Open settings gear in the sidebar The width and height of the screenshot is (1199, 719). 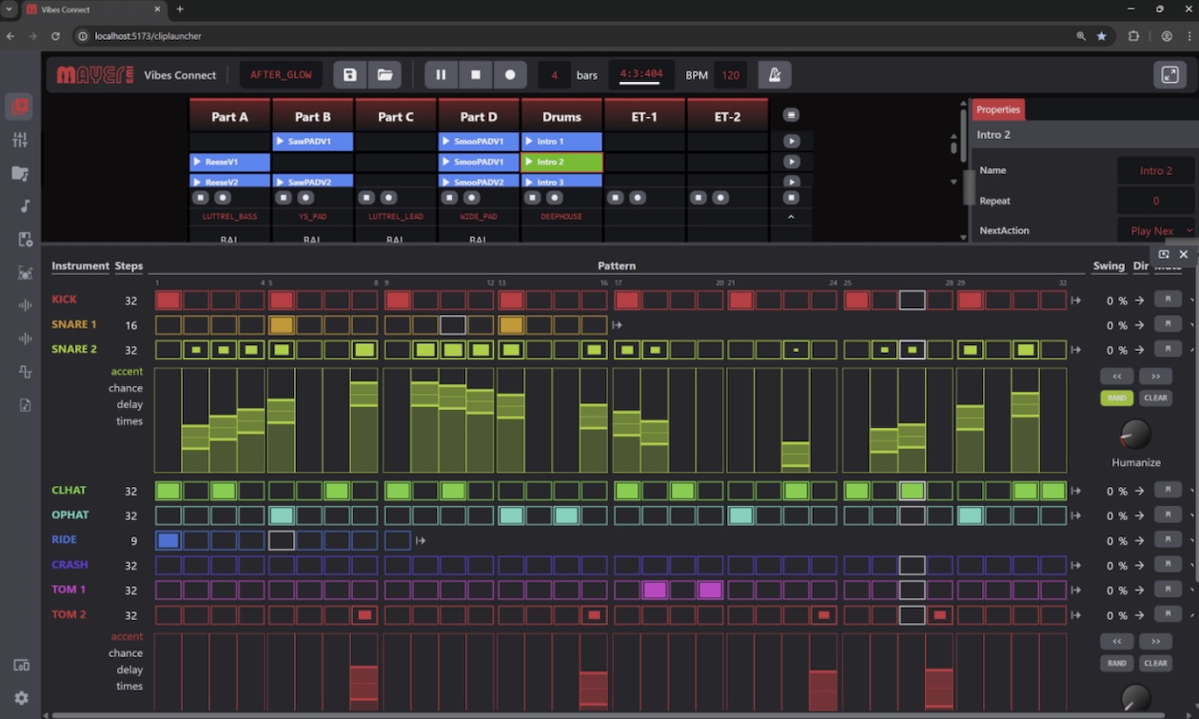(21, 698)
